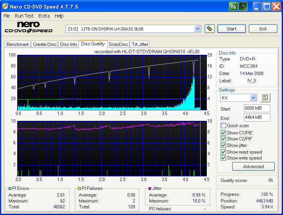Screen dimensions: 283x215
Task: Click the refresh icon beside the 4X speed dropdown
Action: 265,97
